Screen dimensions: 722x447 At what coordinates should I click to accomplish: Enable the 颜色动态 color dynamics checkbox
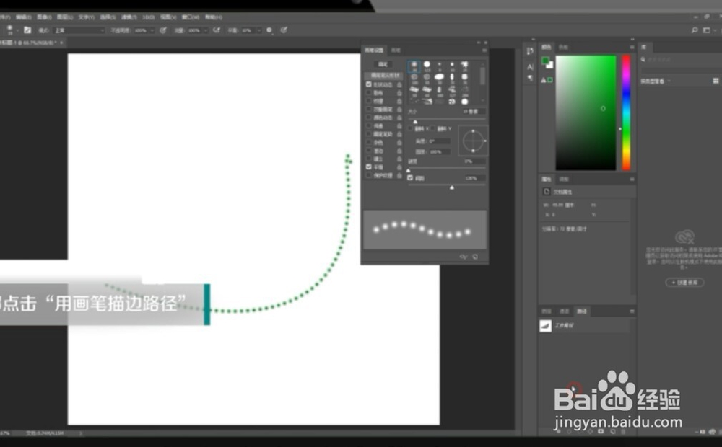(369, 118)
